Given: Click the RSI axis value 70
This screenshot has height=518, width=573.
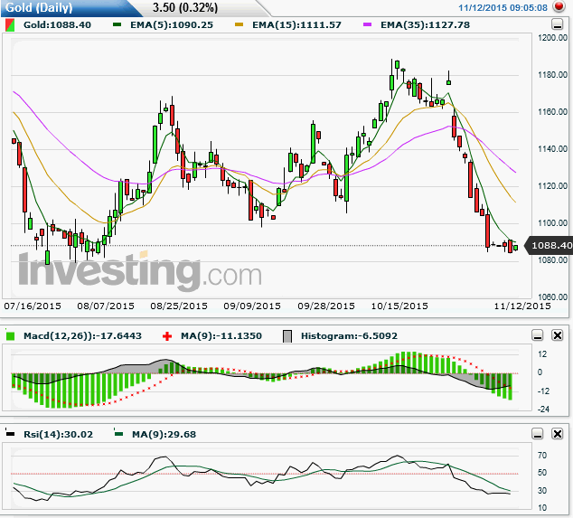Looking at the screenshot, I should pos(542,455).
